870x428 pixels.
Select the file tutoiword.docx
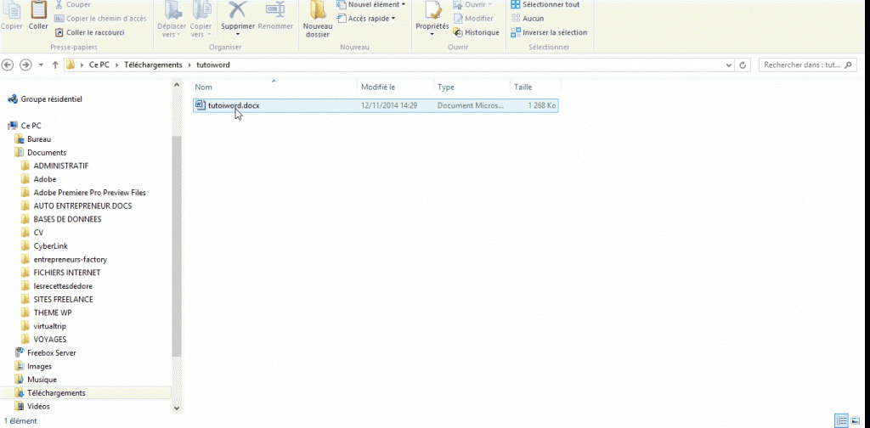(x=376, y=105)
